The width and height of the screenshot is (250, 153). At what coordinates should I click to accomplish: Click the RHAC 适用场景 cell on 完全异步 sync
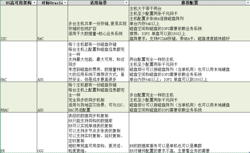[98, 97]
